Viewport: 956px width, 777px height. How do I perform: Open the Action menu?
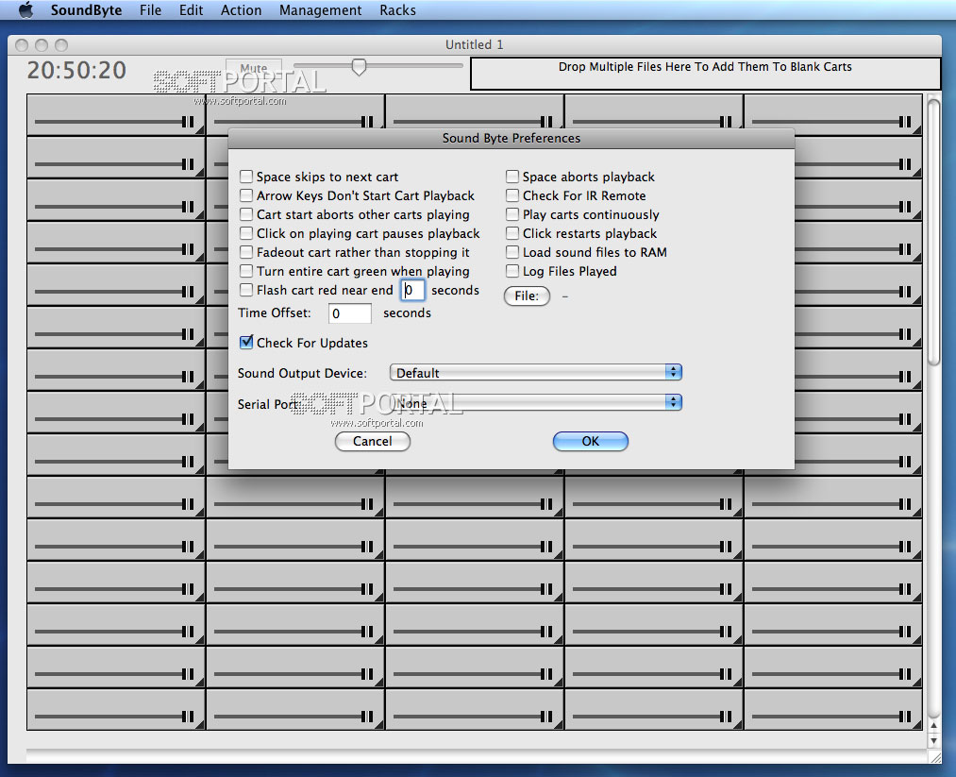[x=241, y=10]
